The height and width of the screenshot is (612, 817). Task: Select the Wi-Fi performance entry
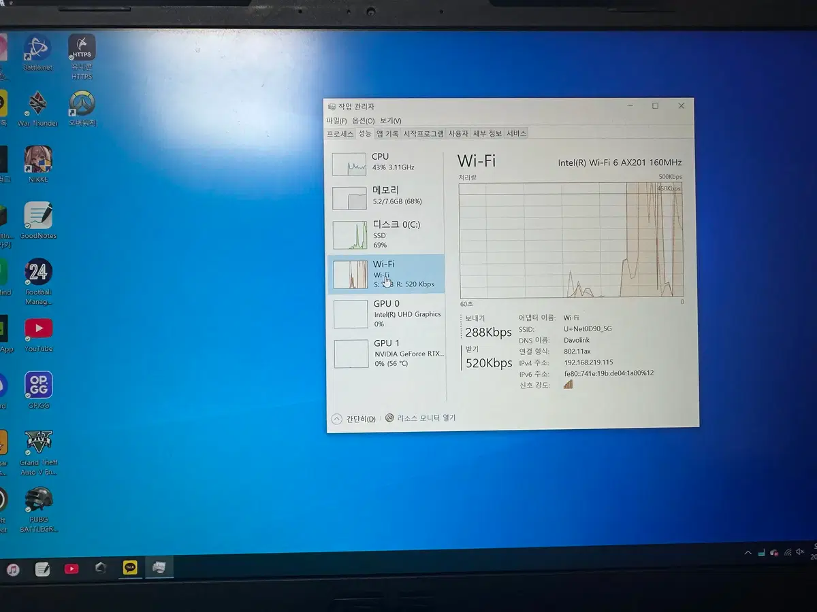pyautogui.click(x=386, y=274)
